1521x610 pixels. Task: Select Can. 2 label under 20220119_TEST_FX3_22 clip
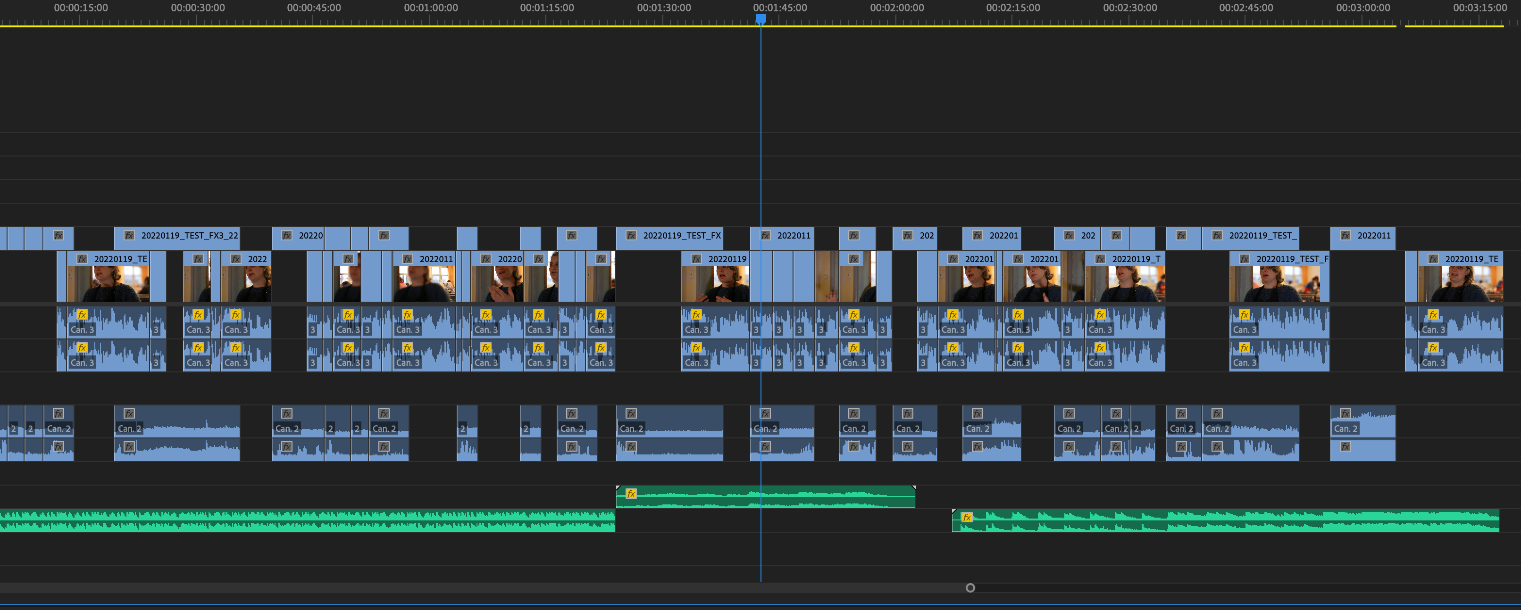(x=129, y=429)
